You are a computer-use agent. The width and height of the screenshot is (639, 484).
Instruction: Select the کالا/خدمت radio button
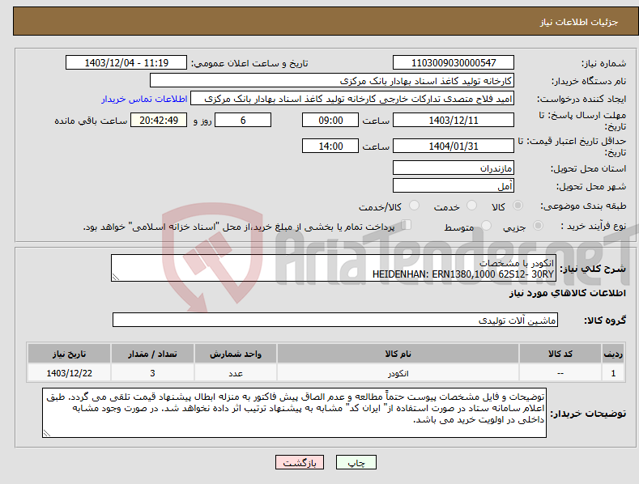tap(414, 206)
